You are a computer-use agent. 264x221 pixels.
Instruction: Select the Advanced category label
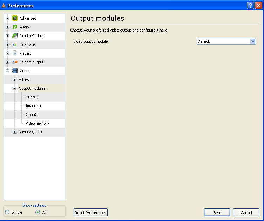(x=28, y=18)
